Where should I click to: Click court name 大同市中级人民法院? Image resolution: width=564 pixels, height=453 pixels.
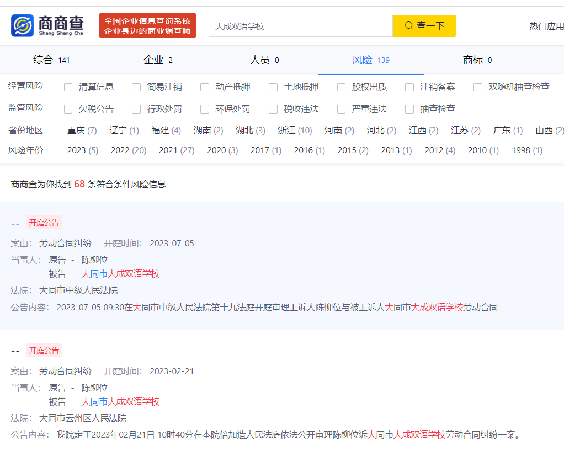point(78,290)
